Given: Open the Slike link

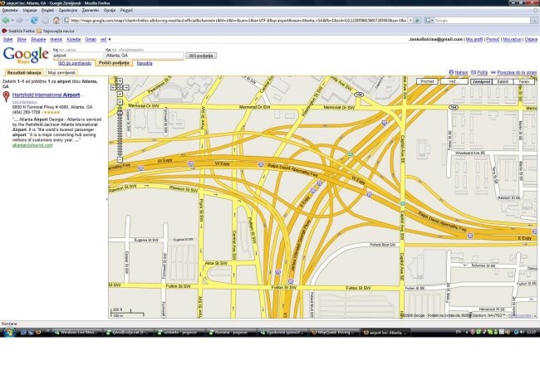Looking at the screenshot, I should coord(22,40).
